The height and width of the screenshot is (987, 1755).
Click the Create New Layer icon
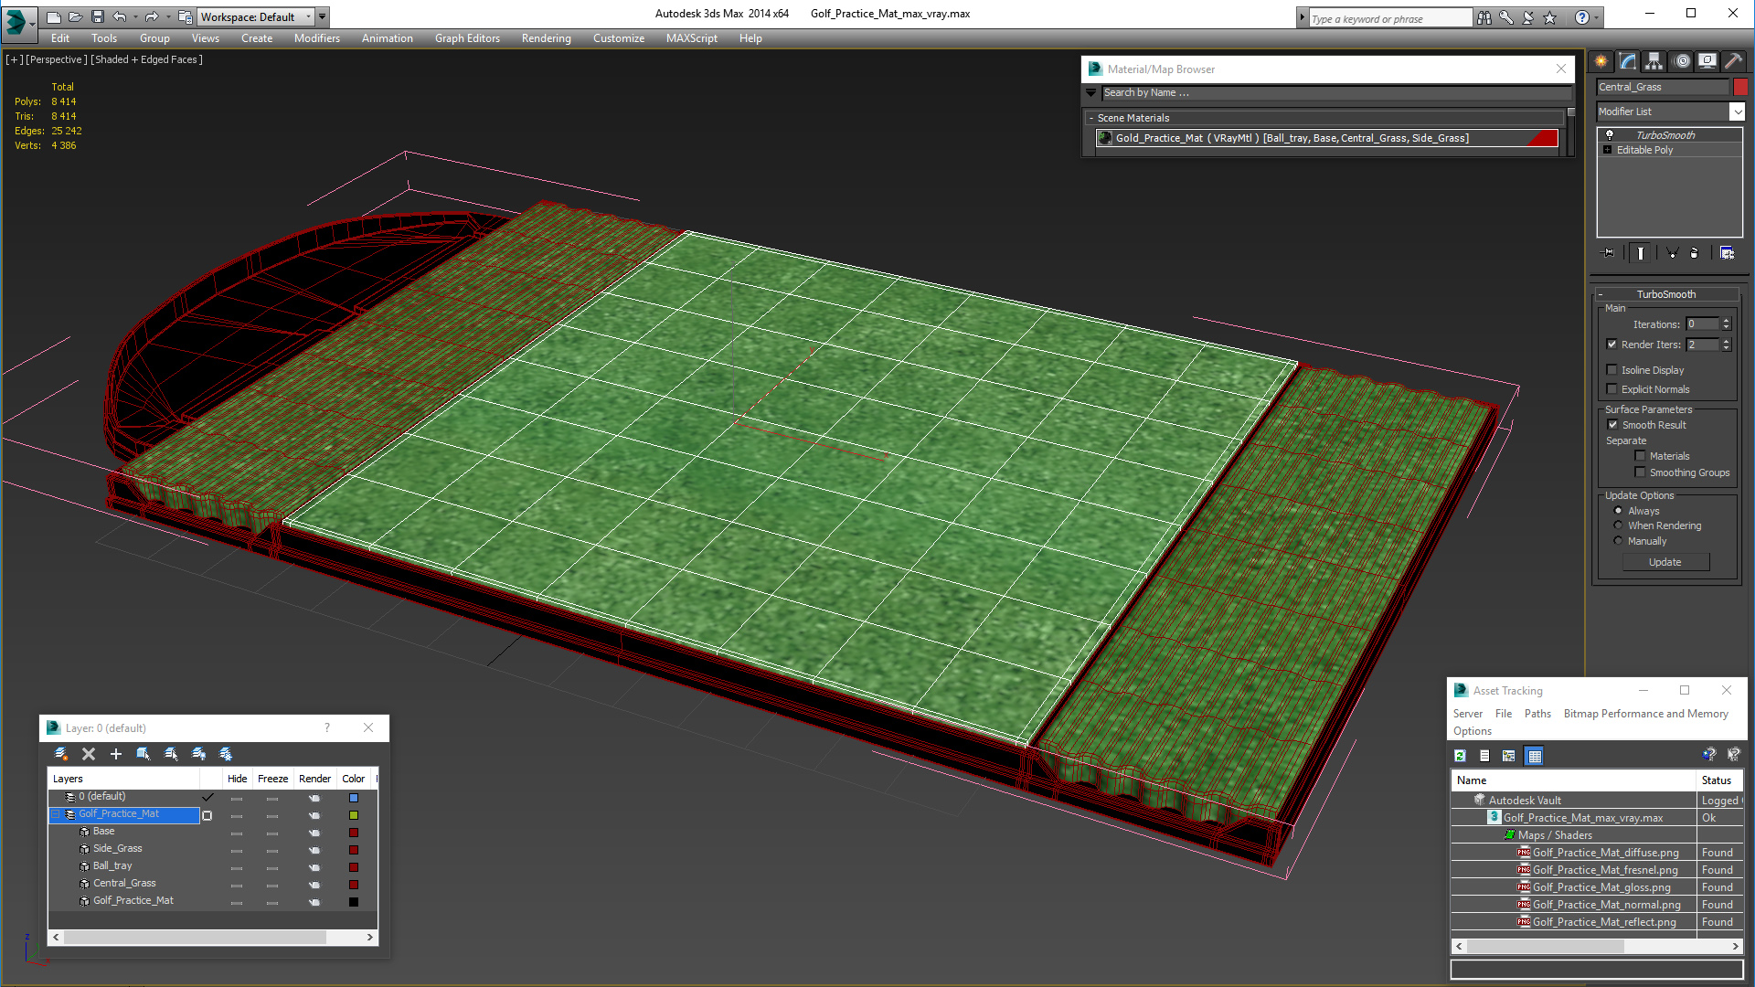(x=61, y=754)
